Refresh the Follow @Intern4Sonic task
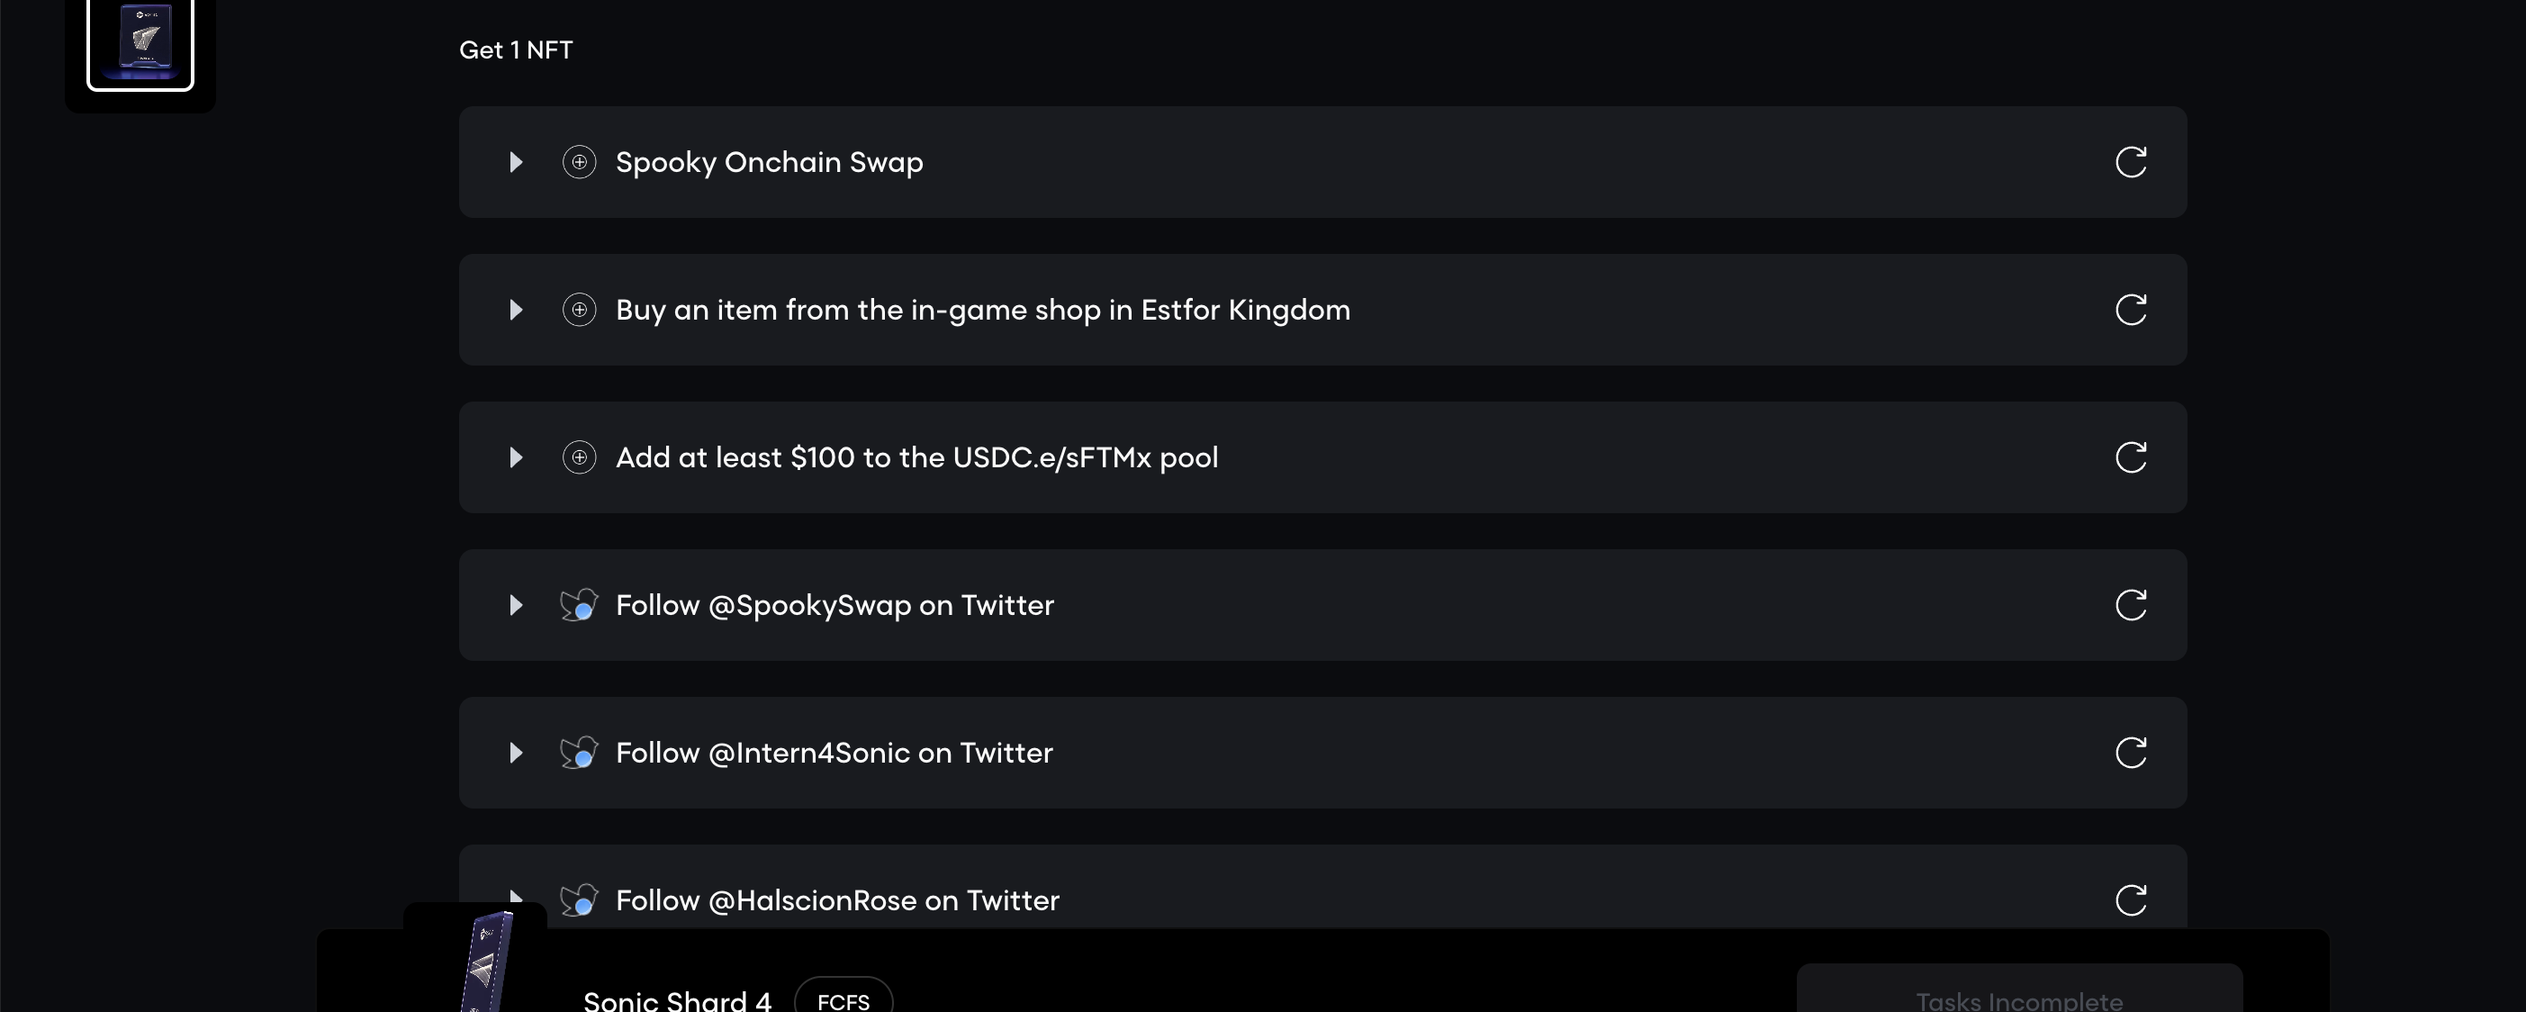Screen dimensions: 2526x1012 click(2131, 753)
